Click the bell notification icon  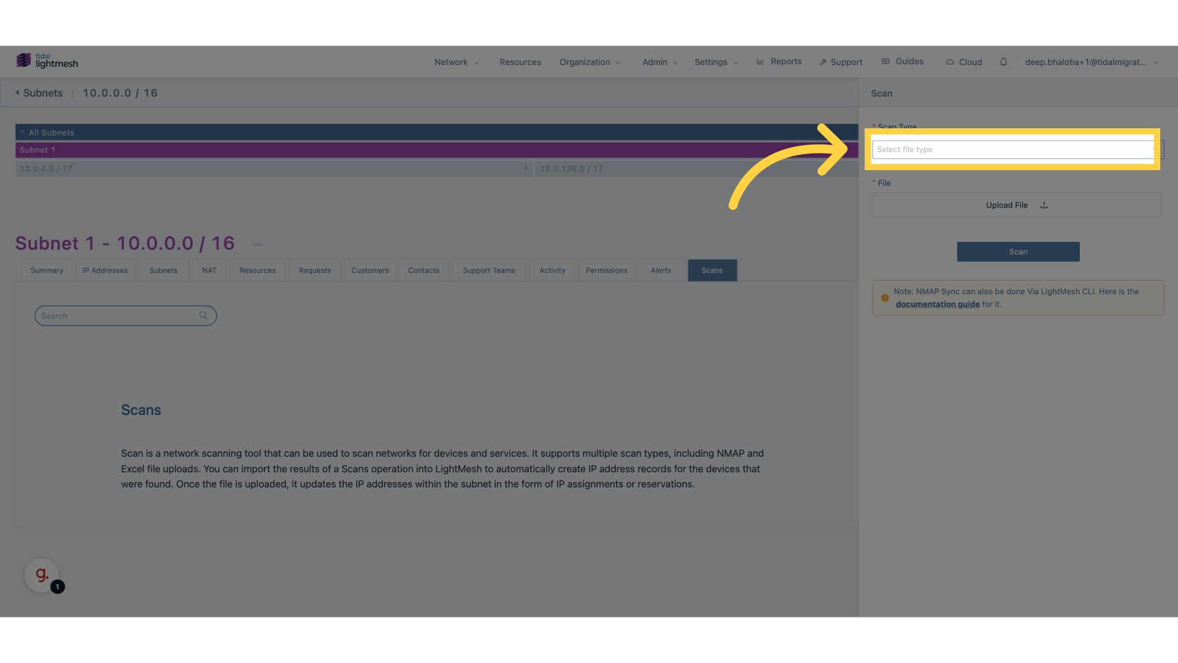[x=1003, y=61]
